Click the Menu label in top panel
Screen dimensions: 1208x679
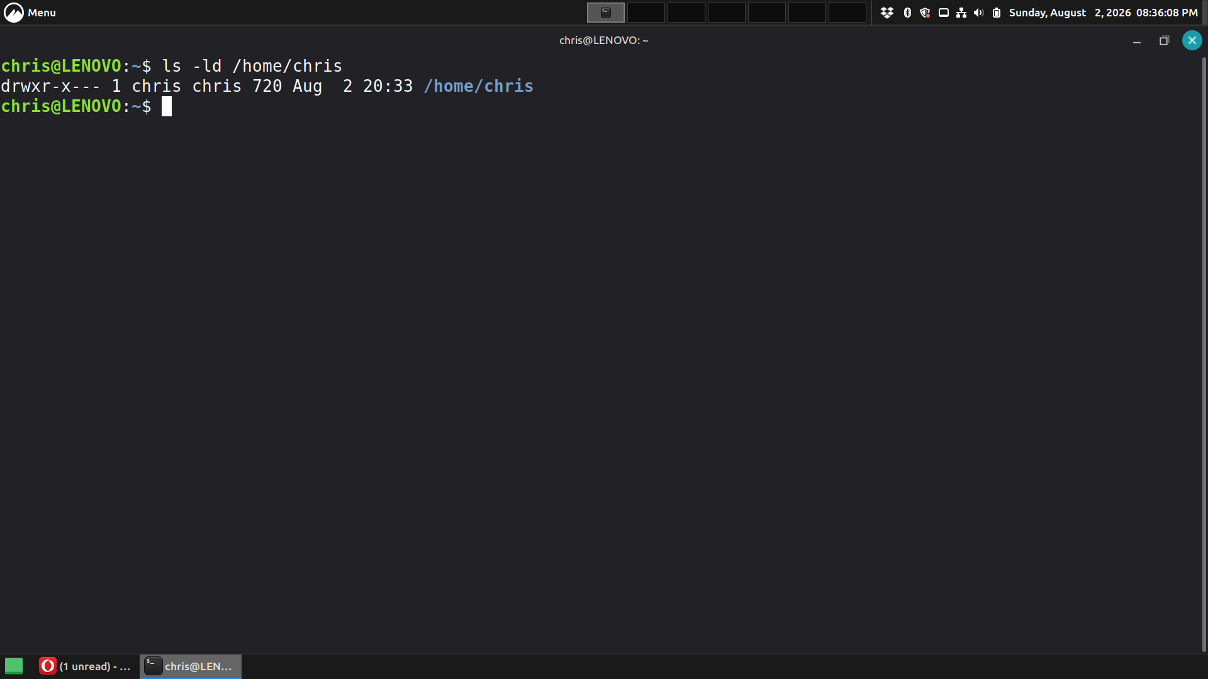point(42,13)
